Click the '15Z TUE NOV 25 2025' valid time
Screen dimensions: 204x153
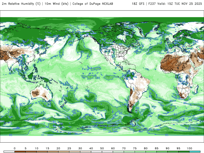click(x=185, y=4)
